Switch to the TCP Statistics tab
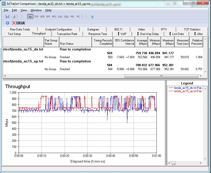Screen dimensions: 211x173 click(192, 29)
